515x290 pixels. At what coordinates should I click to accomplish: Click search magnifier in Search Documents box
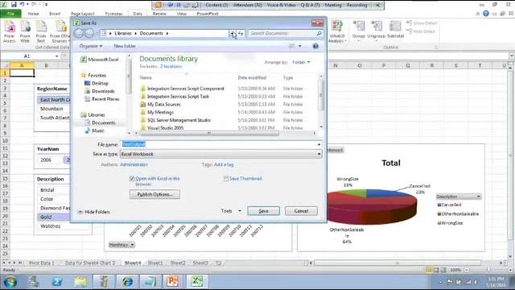(319, 34)
